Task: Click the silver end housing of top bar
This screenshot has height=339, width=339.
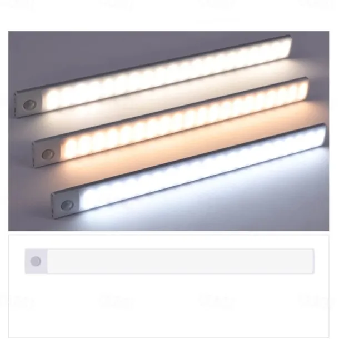Action: click(x=28, y=104)
